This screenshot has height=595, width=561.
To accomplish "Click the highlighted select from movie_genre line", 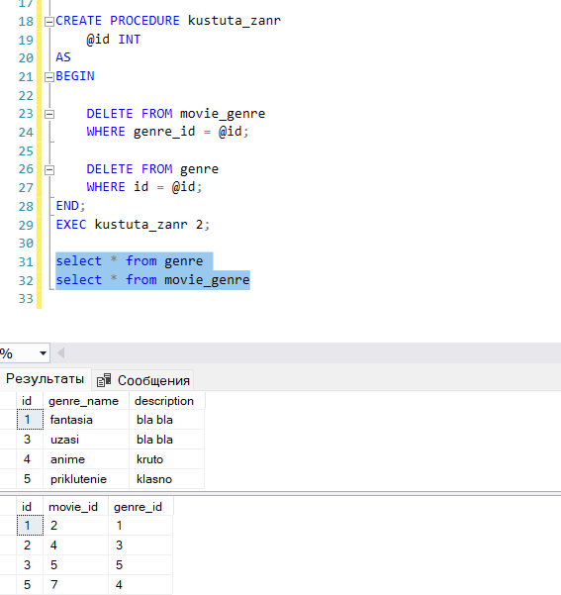I will [x=152, y=280].
